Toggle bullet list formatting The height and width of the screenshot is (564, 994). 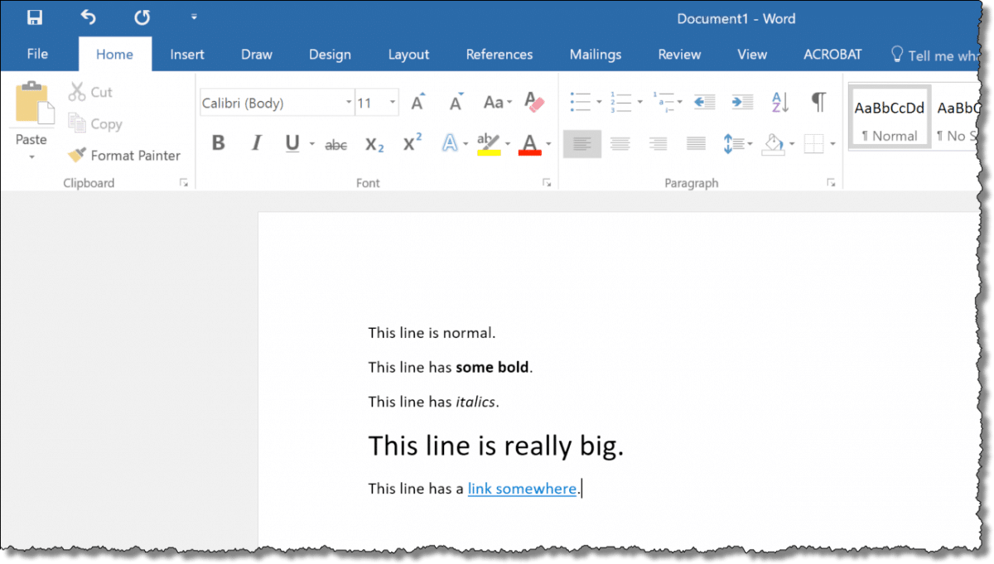pyautogui.click(x=580, y=101)
